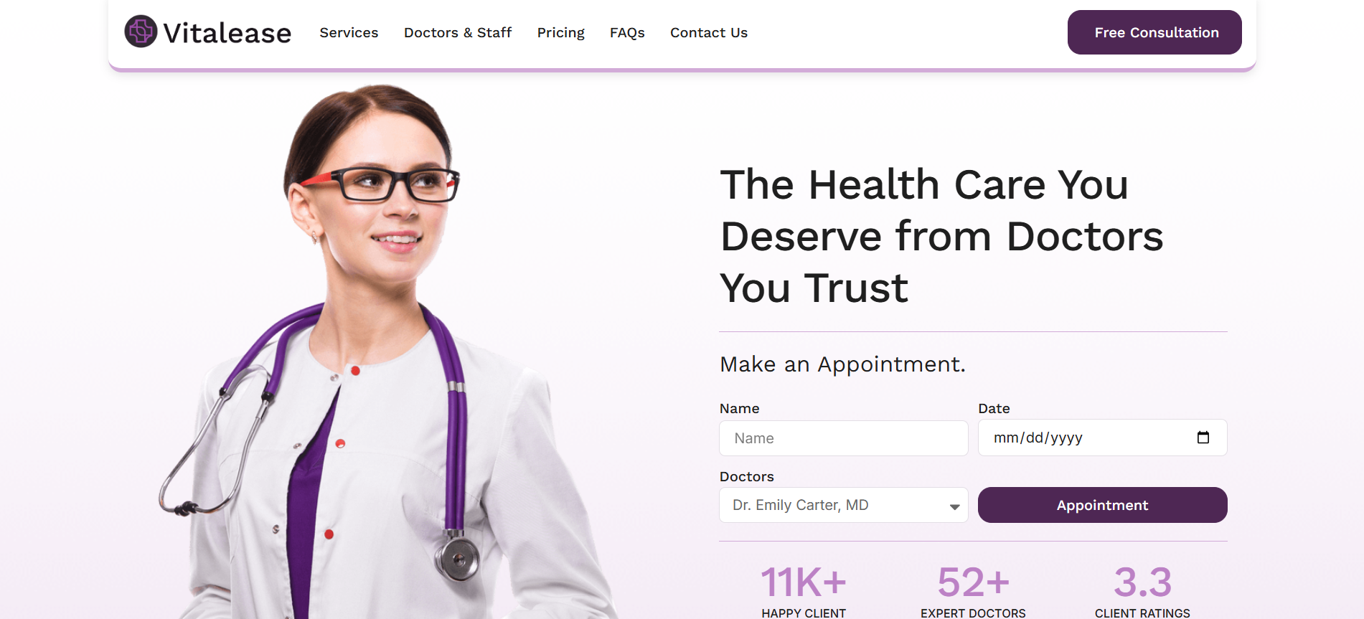The width and height of the screenshot is (1364, 619).
Task: Click the mm/dd/yyyy date field
Action: click(1102, 438)
